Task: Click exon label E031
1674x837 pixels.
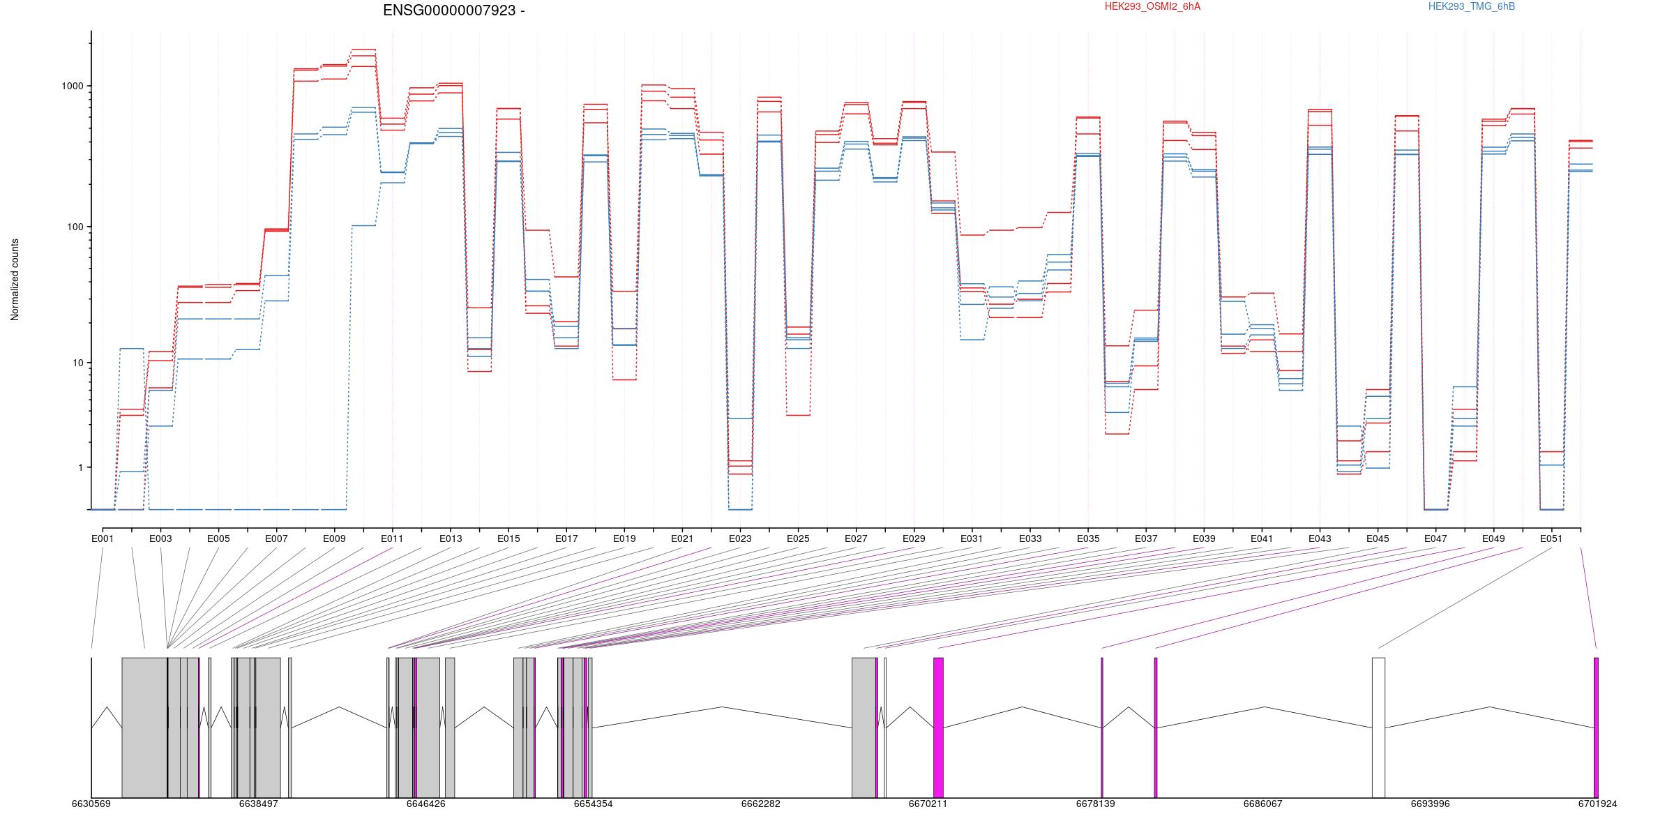Action: tap(972, 538)
